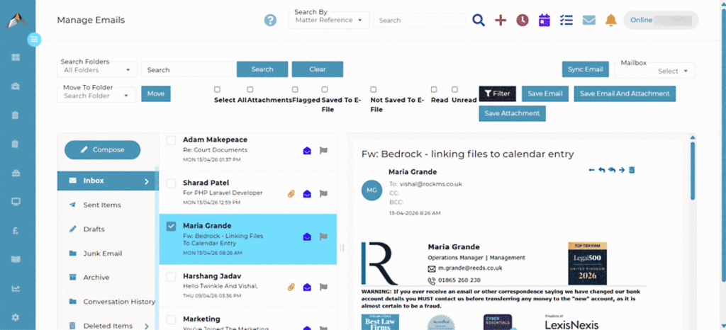The height and width of the screenshot is (330, 726).
Task: Open the orange notifications bell
Action: (x=611, y=21)
